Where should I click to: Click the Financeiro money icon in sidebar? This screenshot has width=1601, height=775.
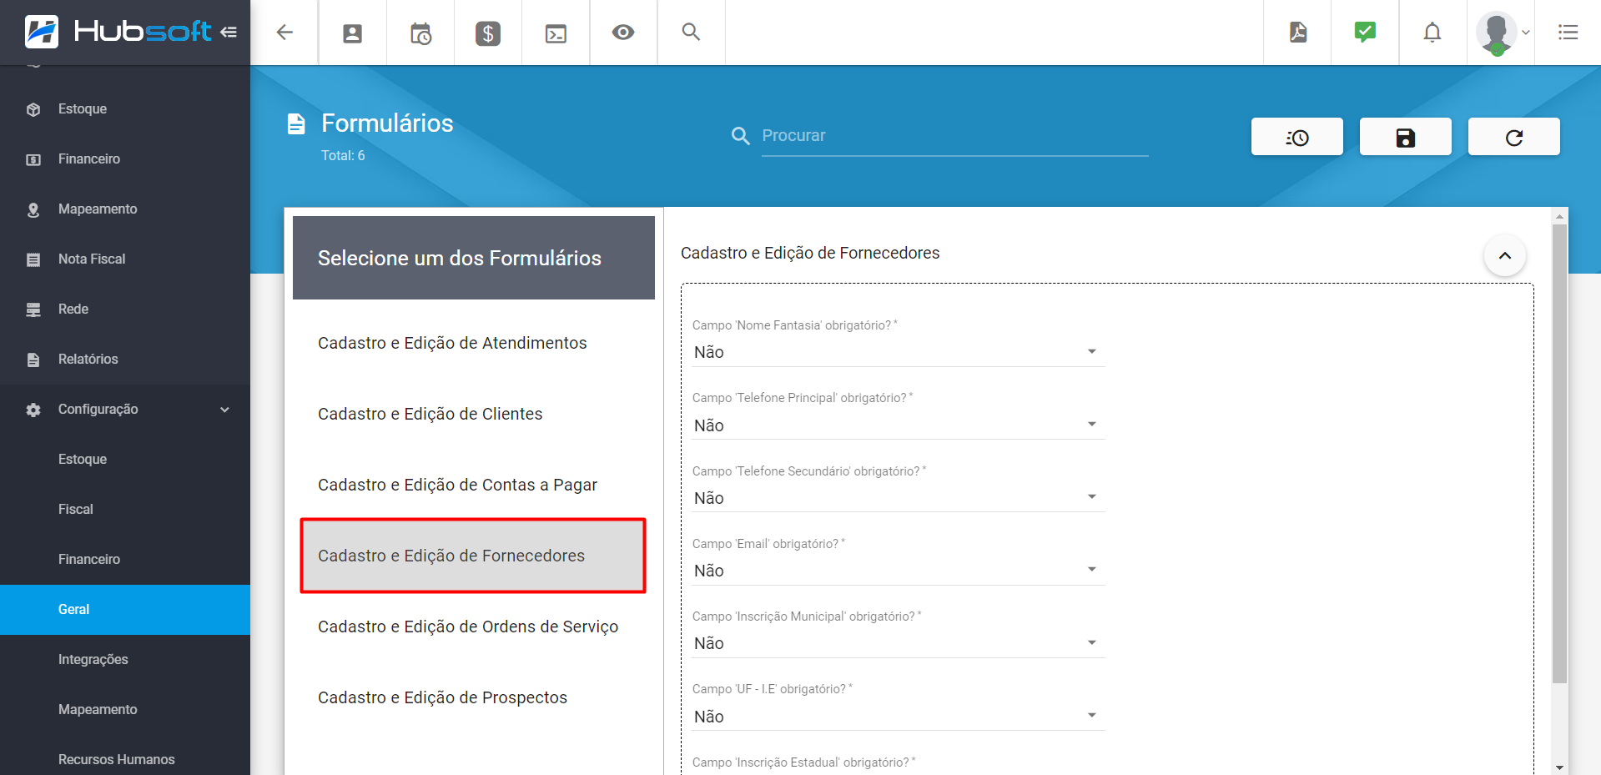tap(33, 159)
